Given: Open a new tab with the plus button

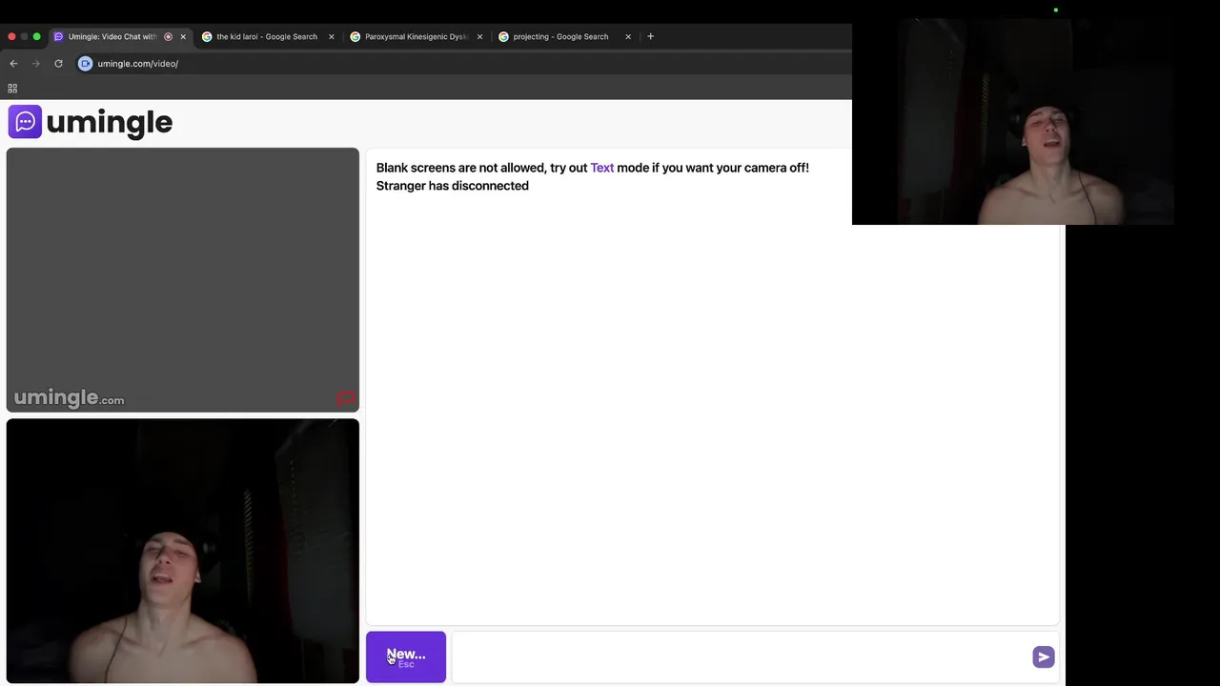Looking at the screenshot, I should [650, 36].
